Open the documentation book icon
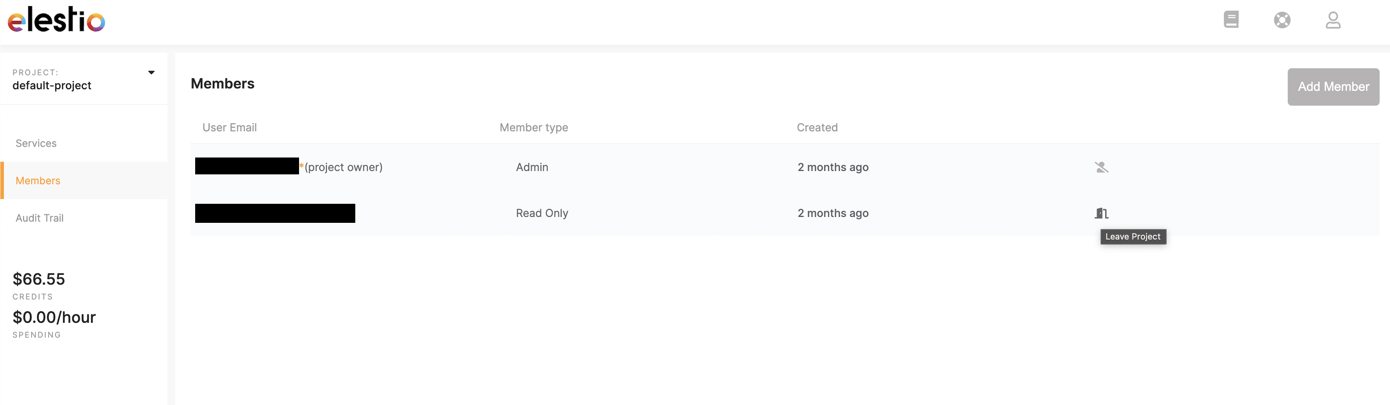Screen dimensions: 1390x405 coord(1231,20)
